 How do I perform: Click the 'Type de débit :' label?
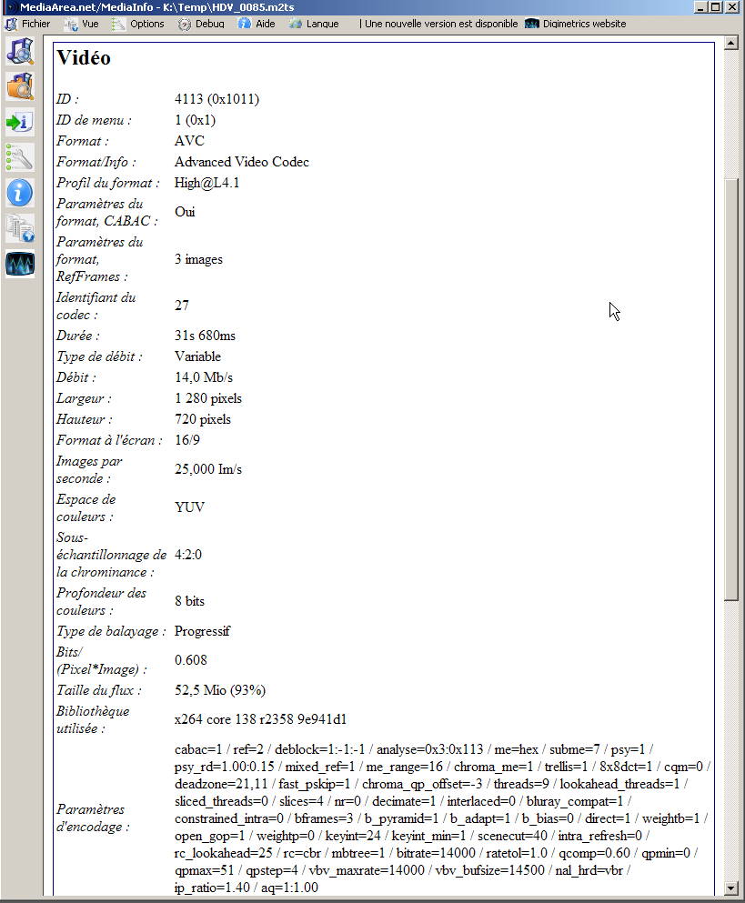(x=99, y=356)
